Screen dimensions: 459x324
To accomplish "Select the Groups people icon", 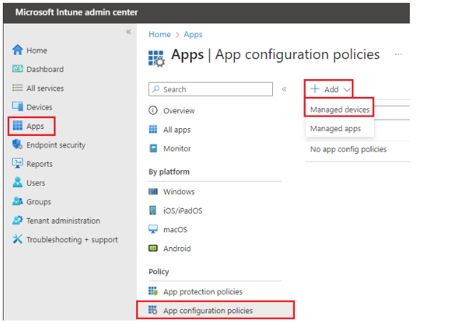I will (18, 202).
